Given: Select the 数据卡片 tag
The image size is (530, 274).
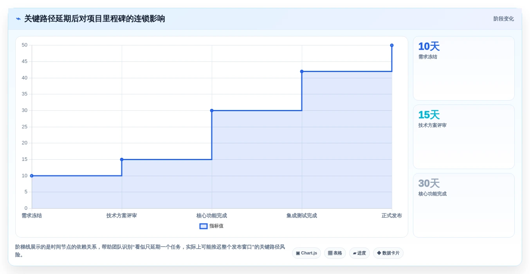Looking at the screenshot, I should (388, 253).
